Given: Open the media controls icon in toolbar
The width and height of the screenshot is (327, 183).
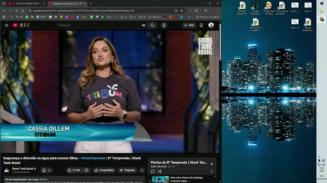Looking at the screenshot, I should [x=205, y=11].
